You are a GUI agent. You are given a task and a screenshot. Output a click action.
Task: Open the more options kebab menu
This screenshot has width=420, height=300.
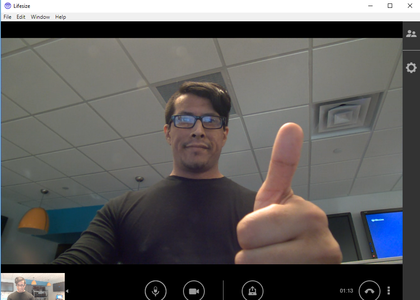click(x=388, y=290)
